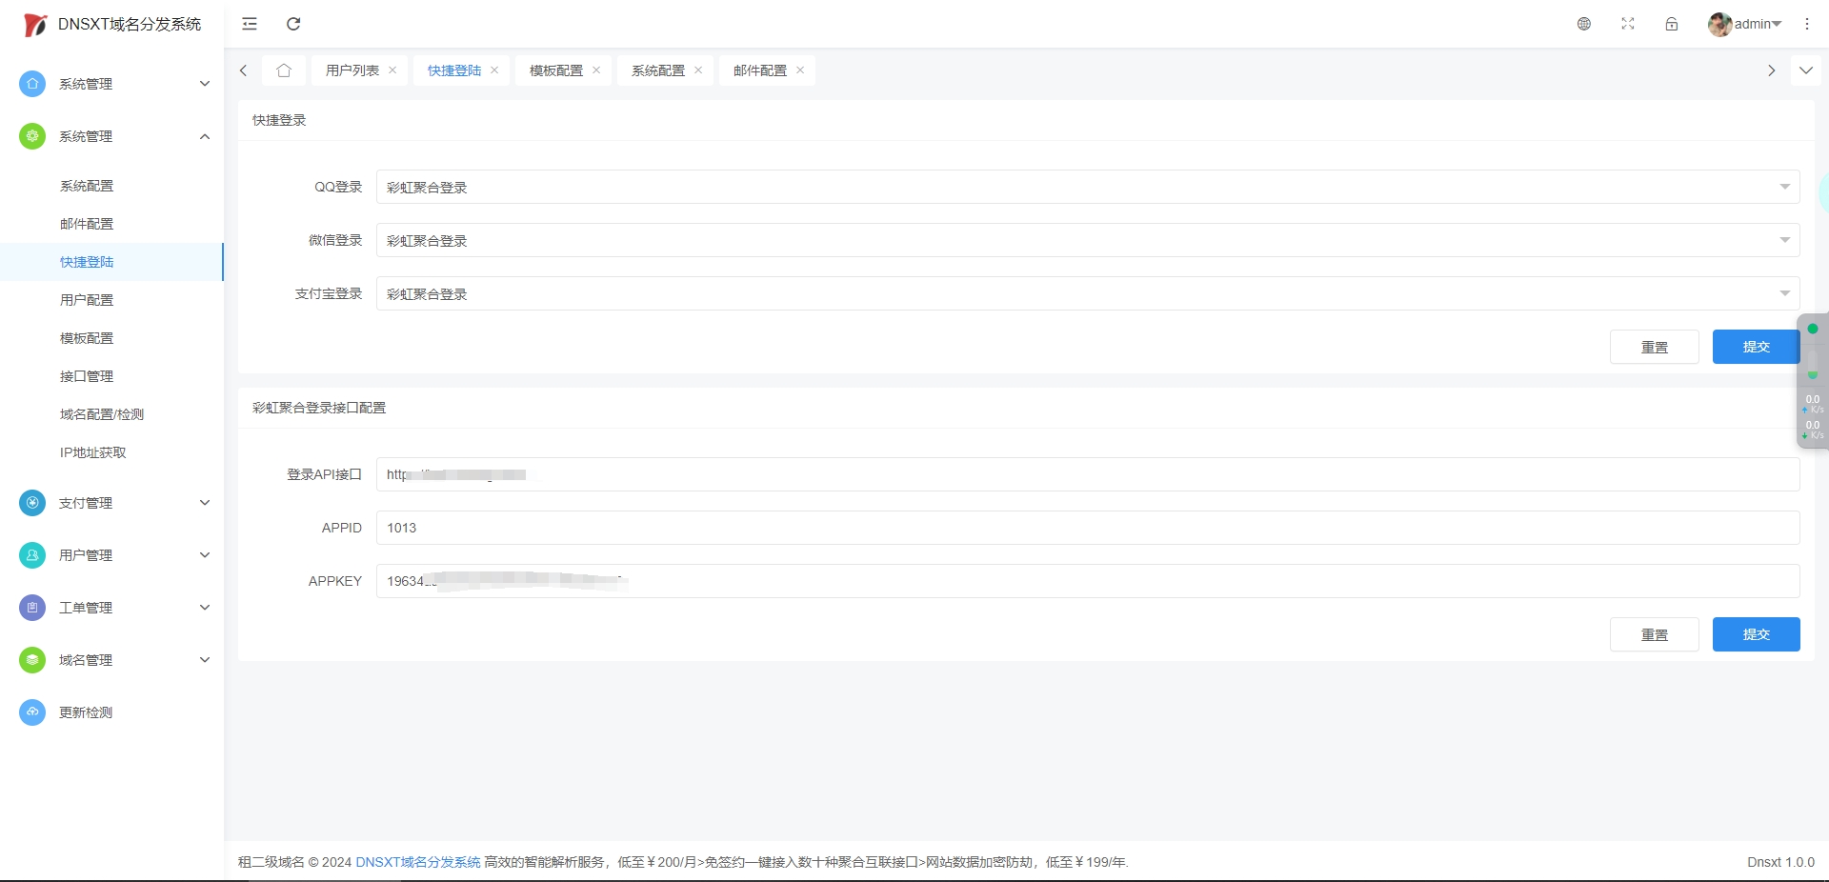Open the DNSXT域名分发系统 footer link

coord(418,862)
